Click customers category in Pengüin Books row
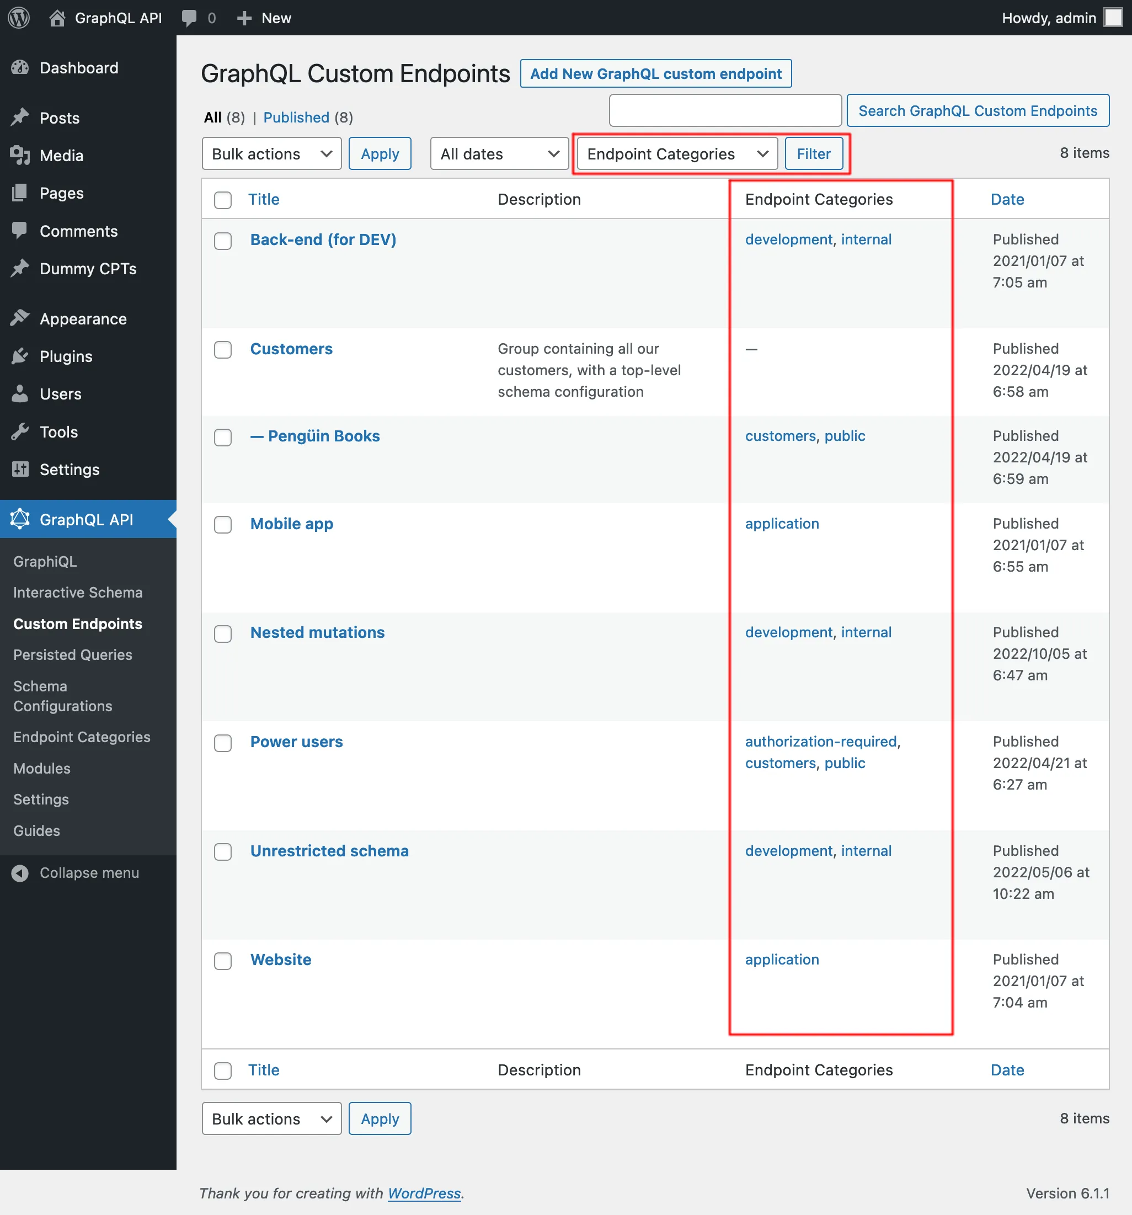The image size is (1132, 1215). 781,436
